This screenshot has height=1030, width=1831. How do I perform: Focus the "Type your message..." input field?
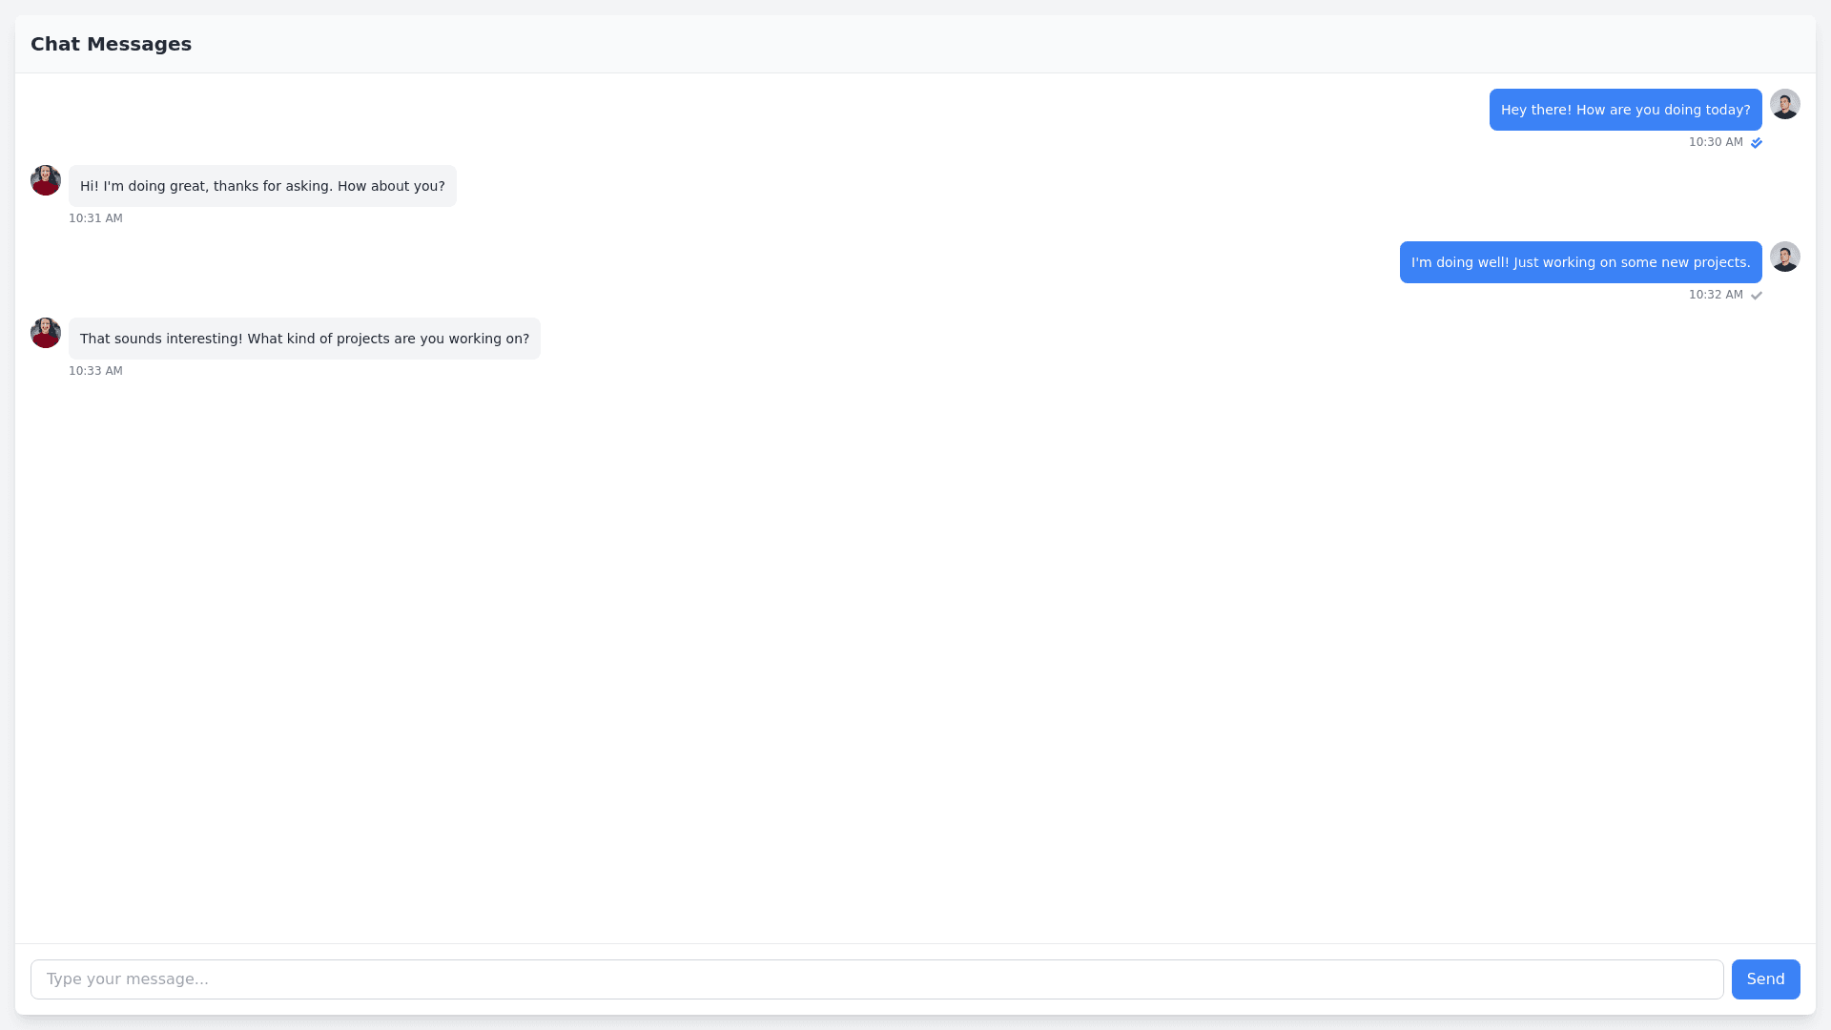[876, 979]
